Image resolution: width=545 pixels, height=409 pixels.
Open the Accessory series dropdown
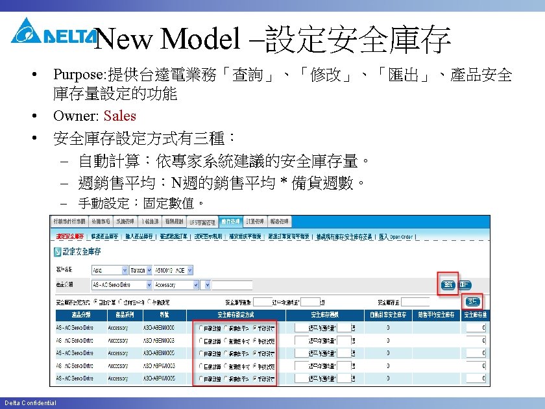coord(176,285)
